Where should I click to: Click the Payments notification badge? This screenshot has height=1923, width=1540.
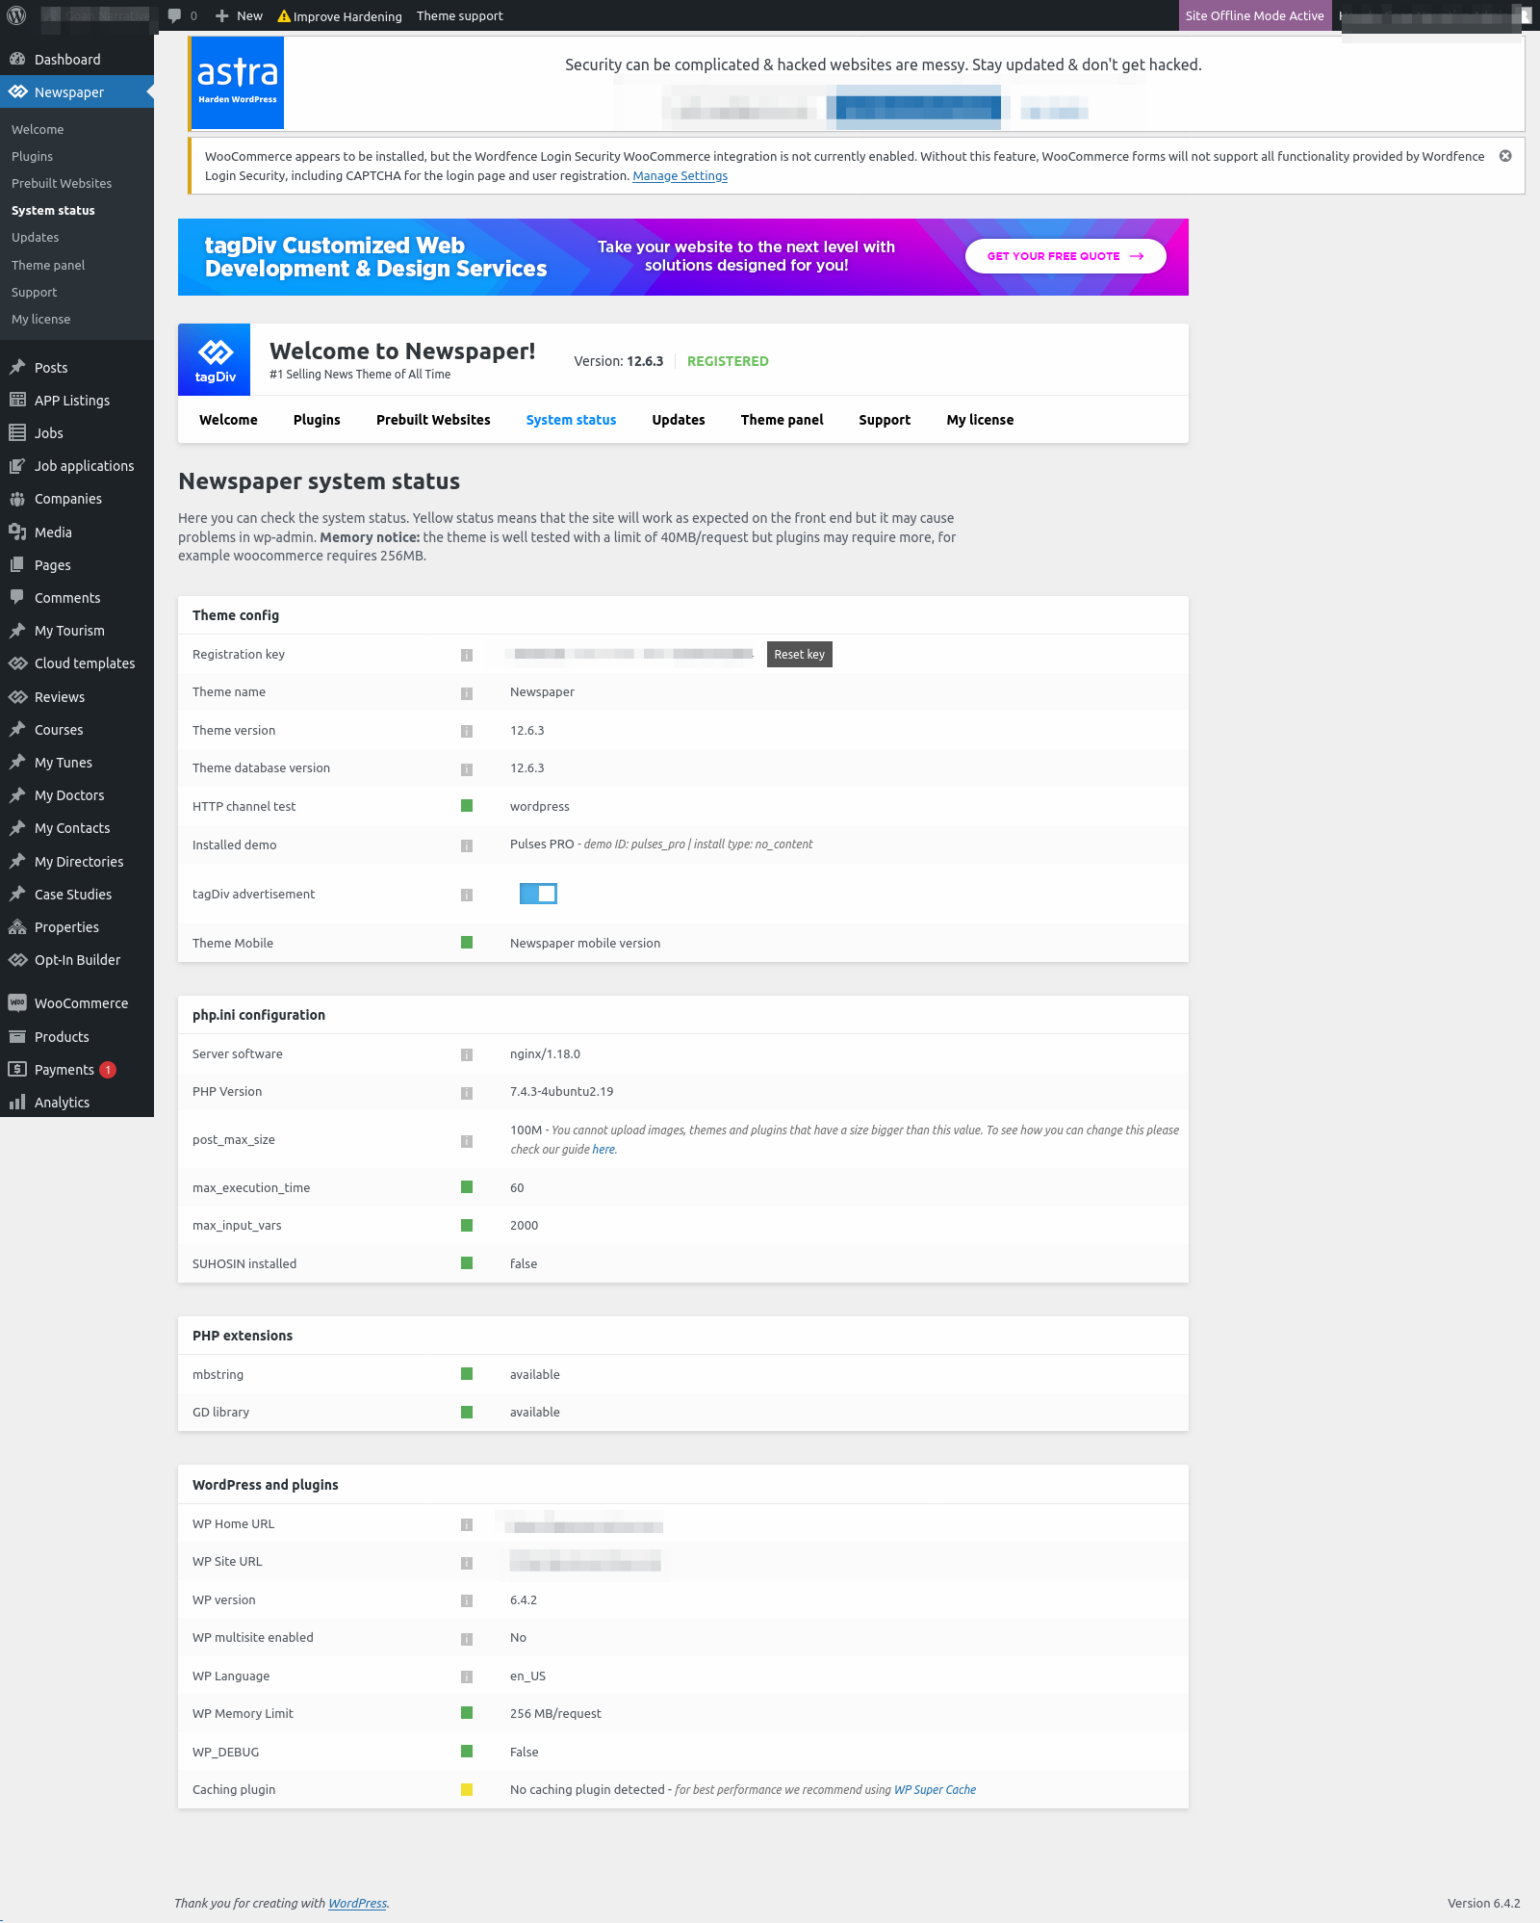tap(109, 1070)
